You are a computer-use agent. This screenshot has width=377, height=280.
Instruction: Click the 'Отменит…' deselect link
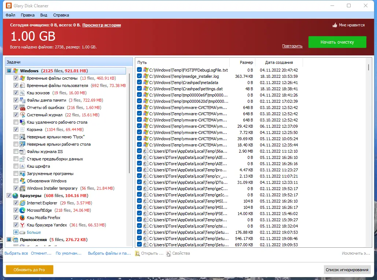pos(41,253)
